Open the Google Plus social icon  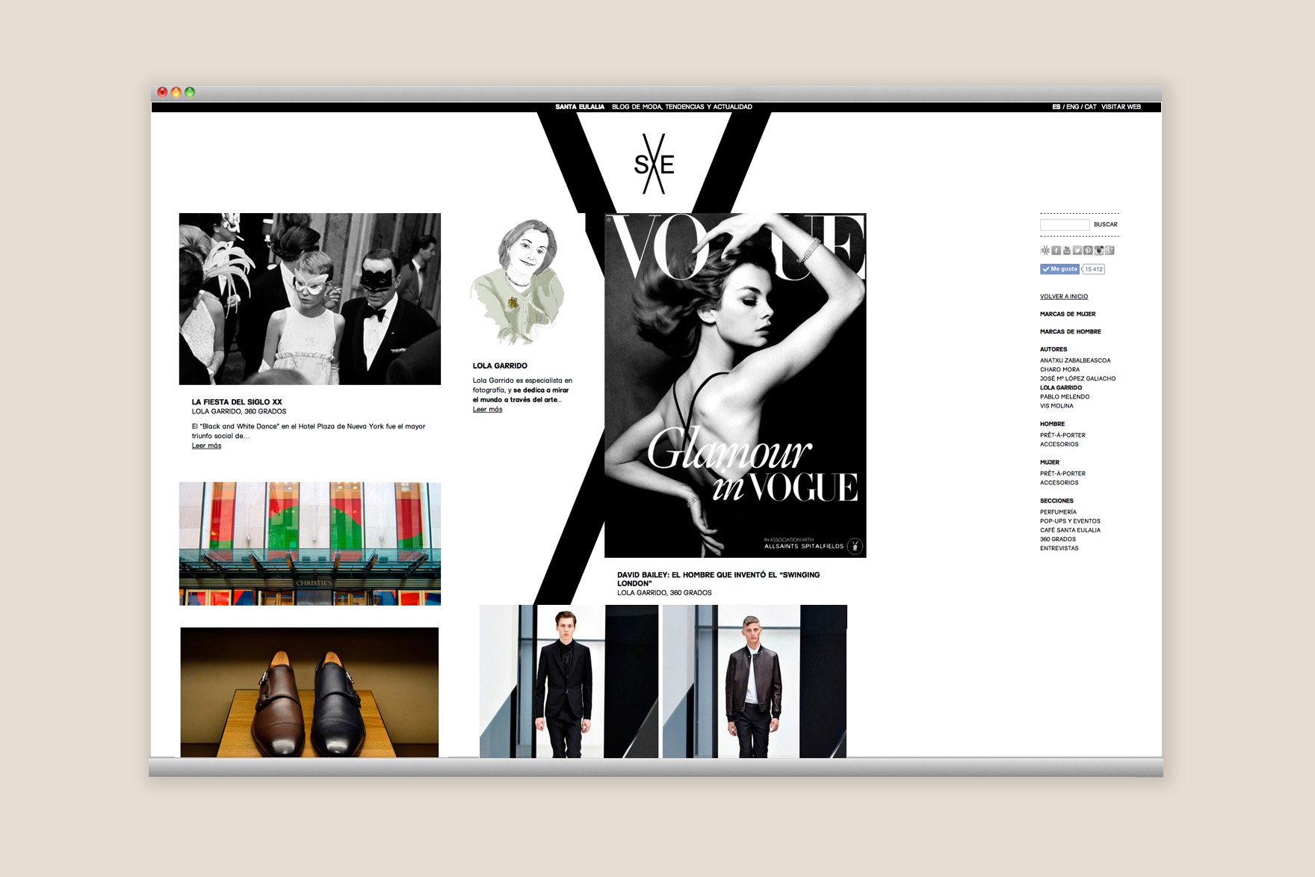1110,250
